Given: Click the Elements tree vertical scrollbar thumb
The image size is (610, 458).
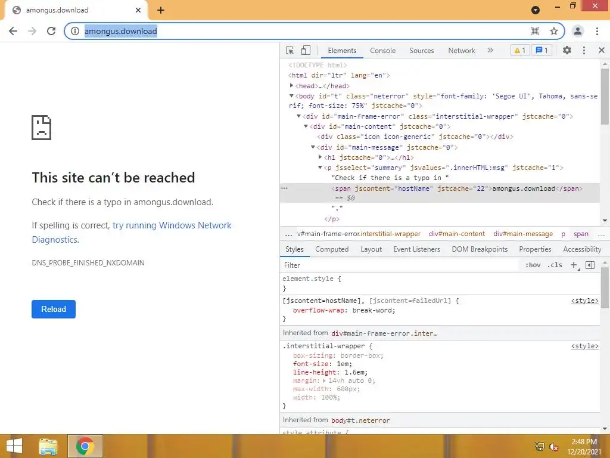Looking at the screenshot, I should 605,97.
